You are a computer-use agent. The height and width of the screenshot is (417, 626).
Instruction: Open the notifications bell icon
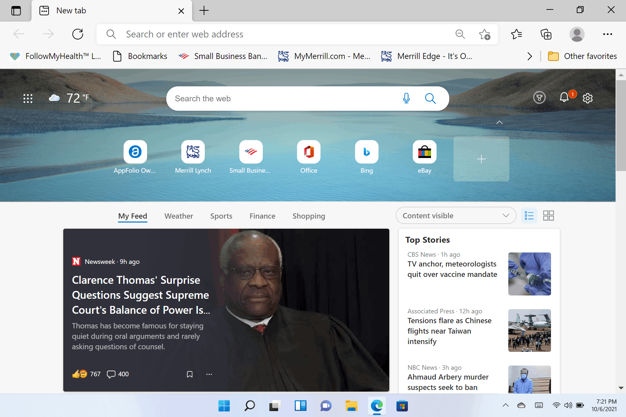564,97
